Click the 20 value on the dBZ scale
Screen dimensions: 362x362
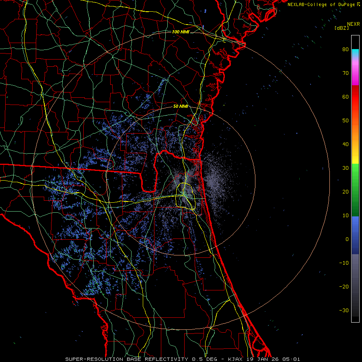pyautogui.click(x=346, y=191)
